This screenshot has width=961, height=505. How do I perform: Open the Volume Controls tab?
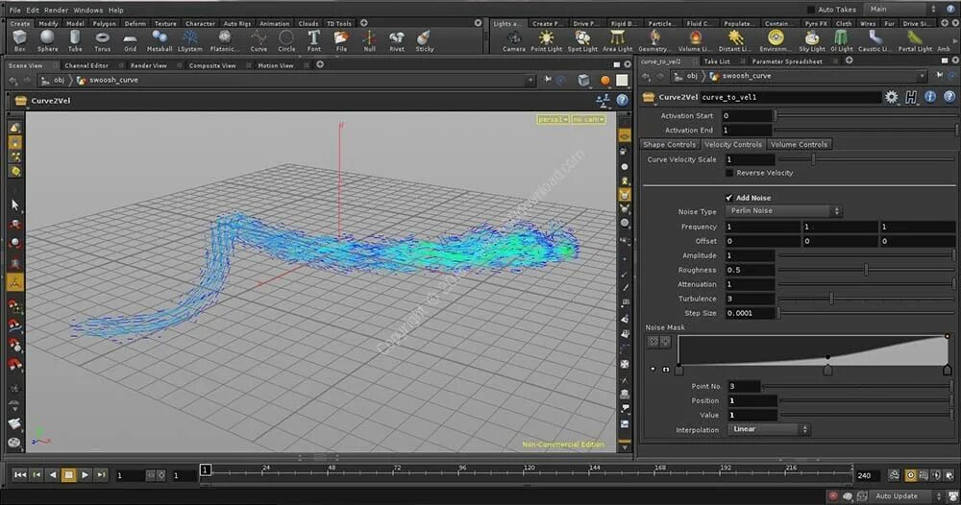click(x=799, y=144)
